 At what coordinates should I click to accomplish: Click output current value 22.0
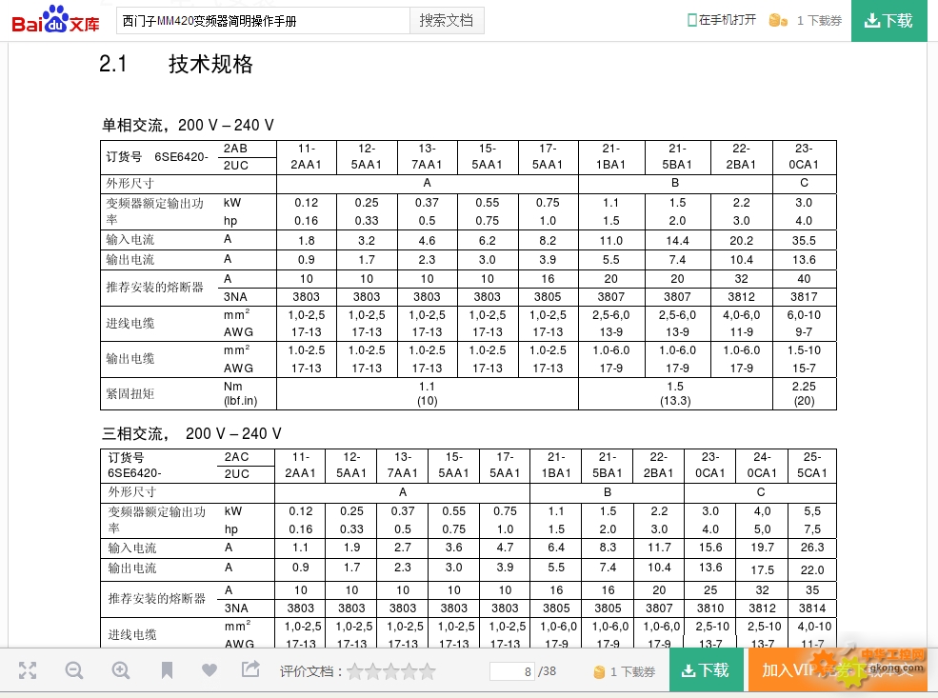click(811, 570)
